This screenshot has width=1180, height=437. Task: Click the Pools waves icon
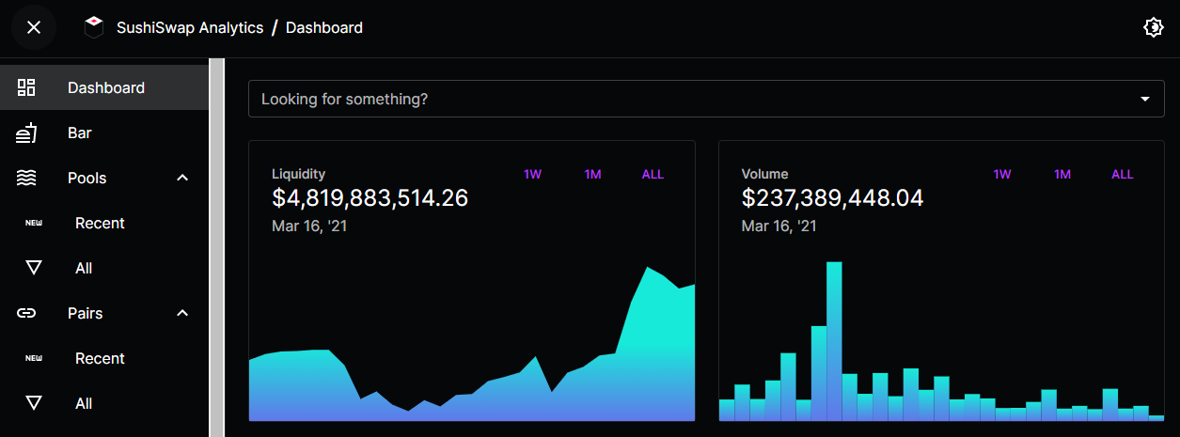pyautogui.click(x=26, y=178)
